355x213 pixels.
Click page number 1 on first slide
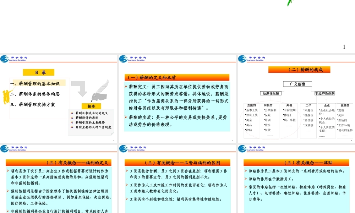(344, 47)
